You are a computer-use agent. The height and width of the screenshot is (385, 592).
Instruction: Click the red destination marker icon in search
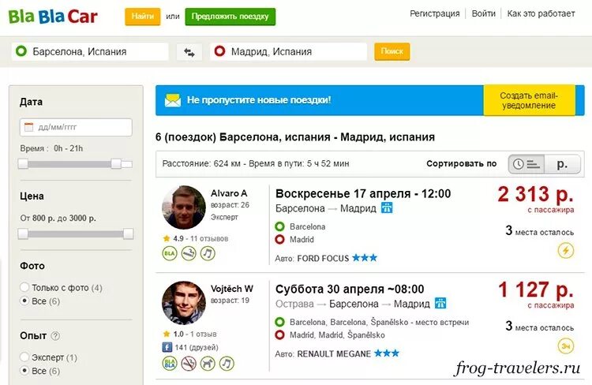219,51
